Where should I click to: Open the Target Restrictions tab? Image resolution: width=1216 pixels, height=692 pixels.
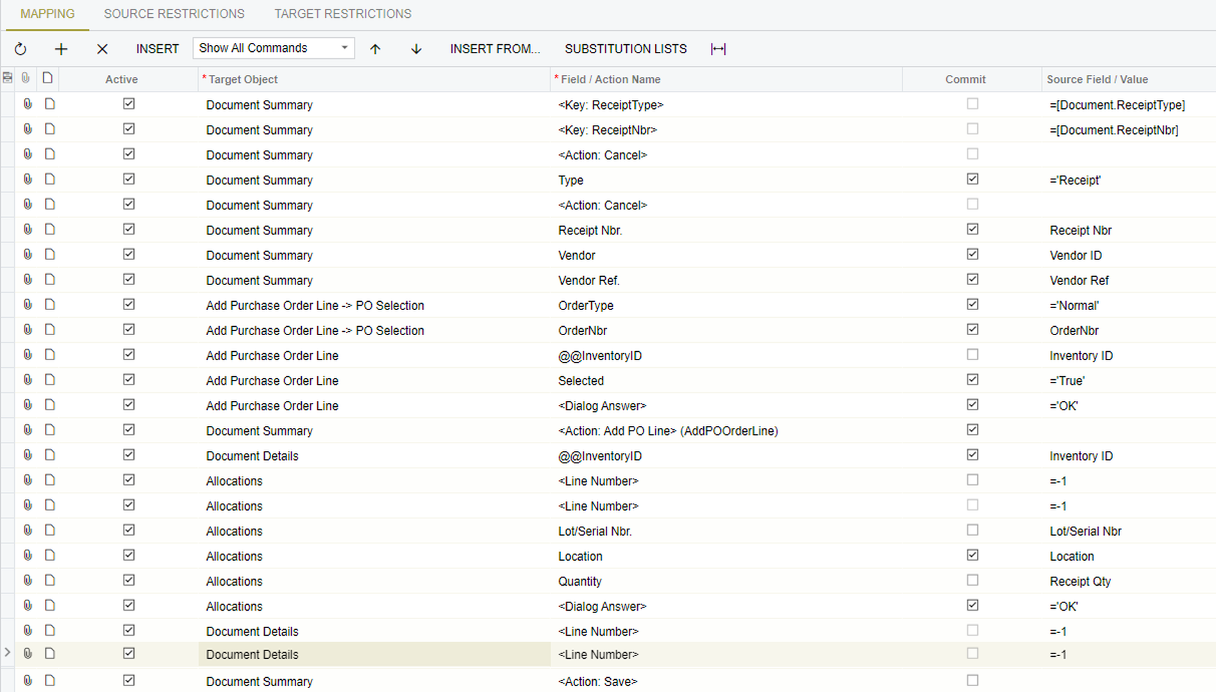point(343,14)
